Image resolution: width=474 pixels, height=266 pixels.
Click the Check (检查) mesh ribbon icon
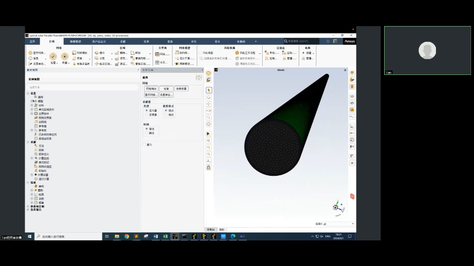[x=53, y=57]
